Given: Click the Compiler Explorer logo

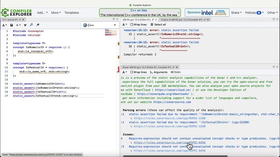Looking at the screenshot, I should 17,13.
